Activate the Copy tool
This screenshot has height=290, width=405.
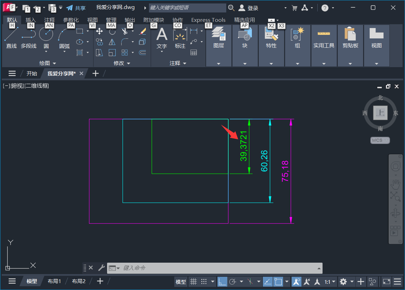click(x=99, y=42)
